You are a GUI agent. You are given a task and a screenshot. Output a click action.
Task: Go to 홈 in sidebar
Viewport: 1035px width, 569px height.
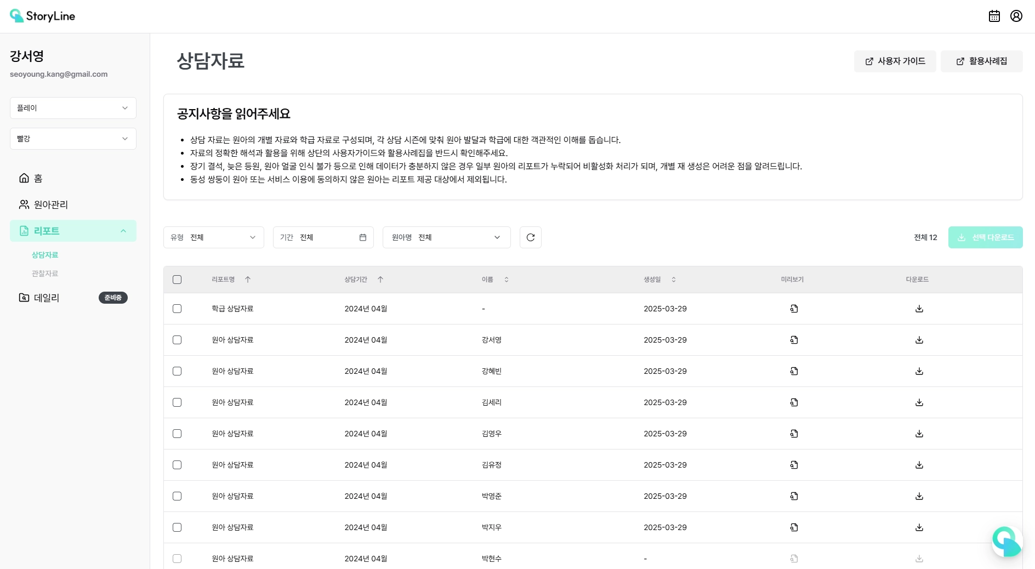73,178
